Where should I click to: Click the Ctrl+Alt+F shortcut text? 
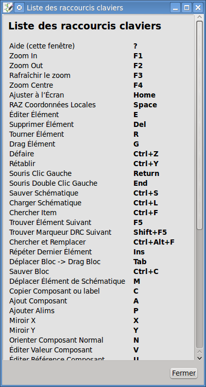pyautogui.click(x=154, y=242)
